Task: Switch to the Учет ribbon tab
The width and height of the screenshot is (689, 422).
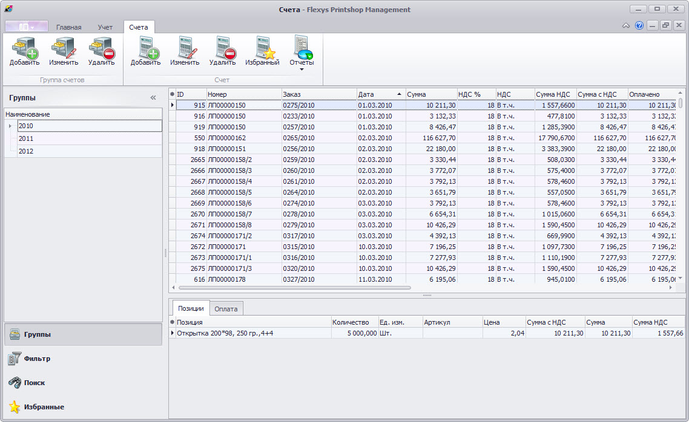Action: (x=105, y=27)
